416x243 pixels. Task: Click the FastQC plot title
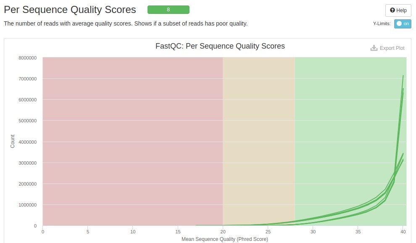[220, 46]
